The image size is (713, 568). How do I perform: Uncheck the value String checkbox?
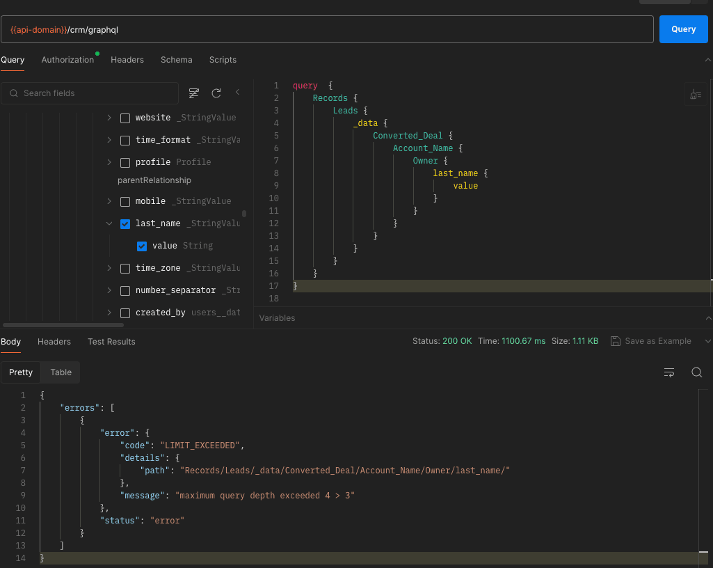click(142, 246)
